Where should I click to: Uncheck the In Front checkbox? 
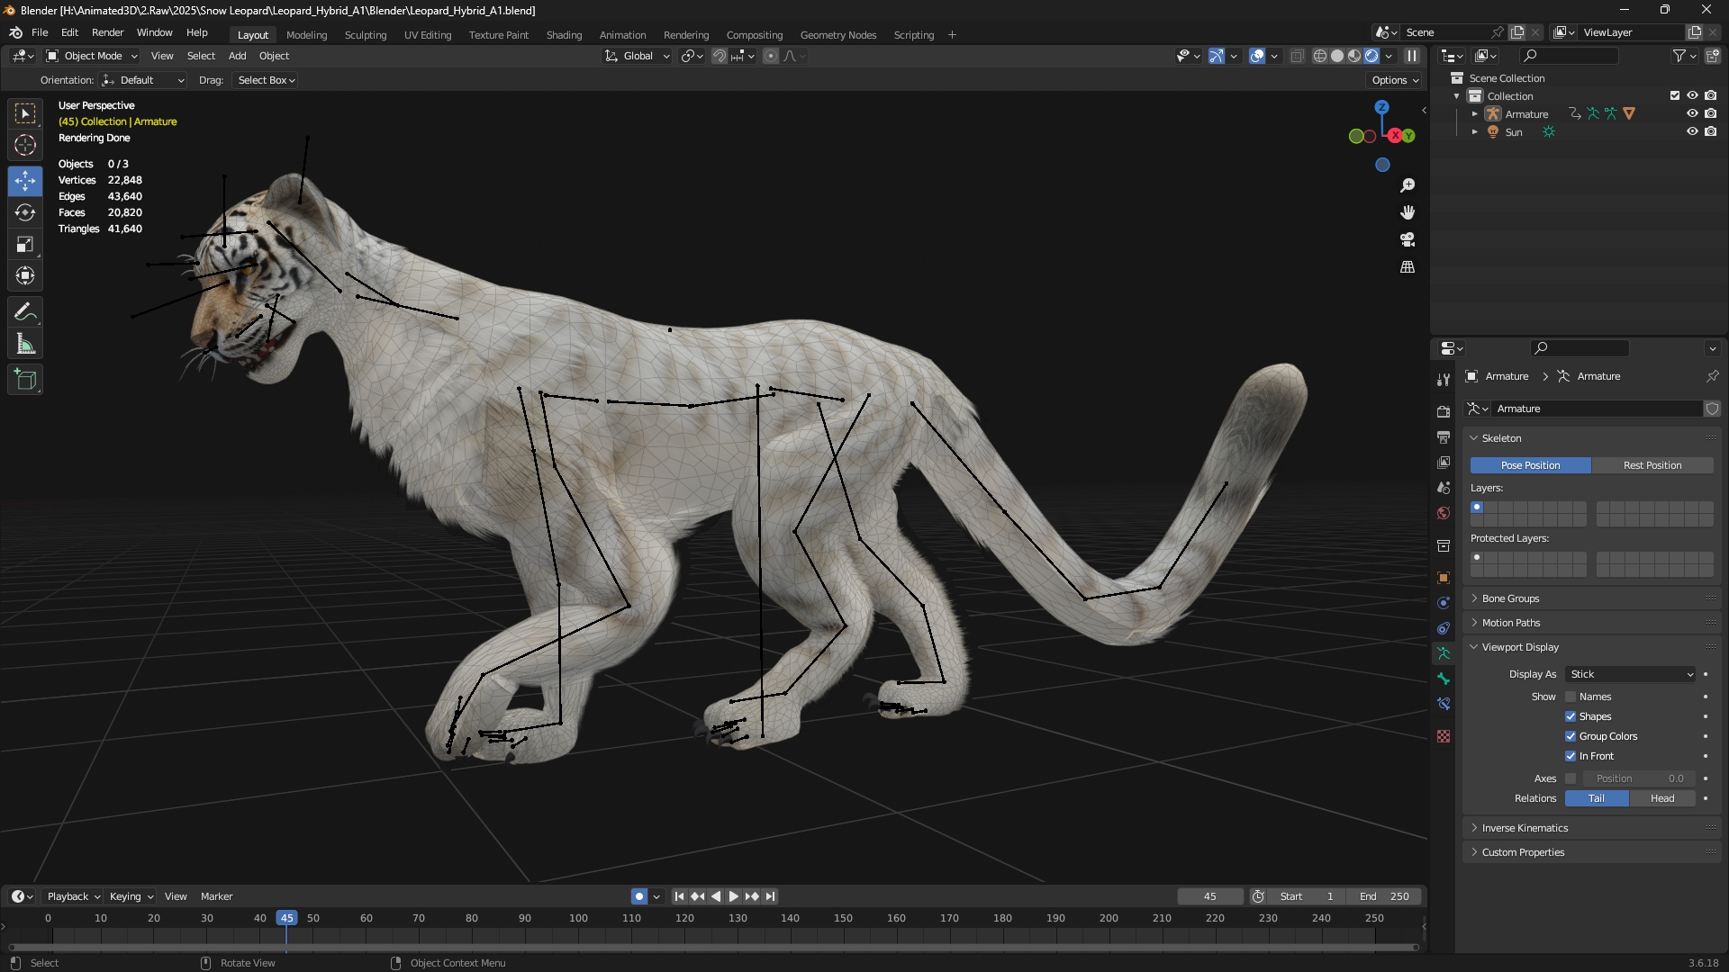click(1571, 756)
